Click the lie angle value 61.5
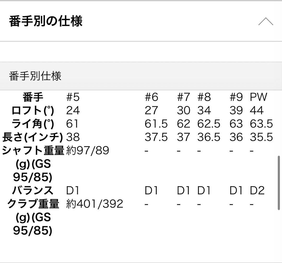282x263 pixels. pyautogui.click(x=156, y=124)
